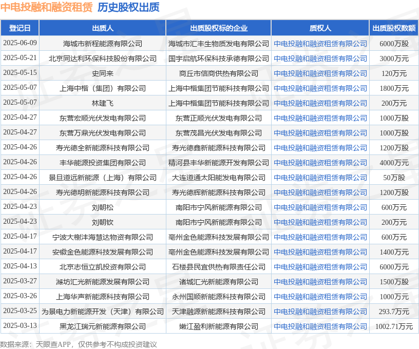Open 质权人 link in the 北京同达利环保 row

point(320,59)
